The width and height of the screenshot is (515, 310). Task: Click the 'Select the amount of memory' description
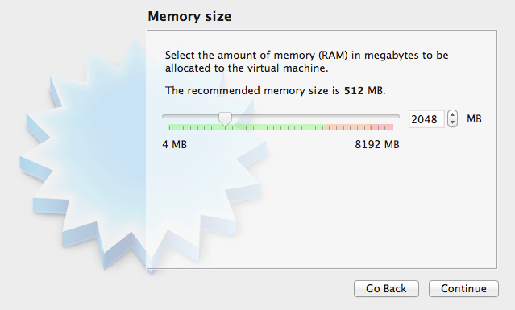[x=307, y=61]
